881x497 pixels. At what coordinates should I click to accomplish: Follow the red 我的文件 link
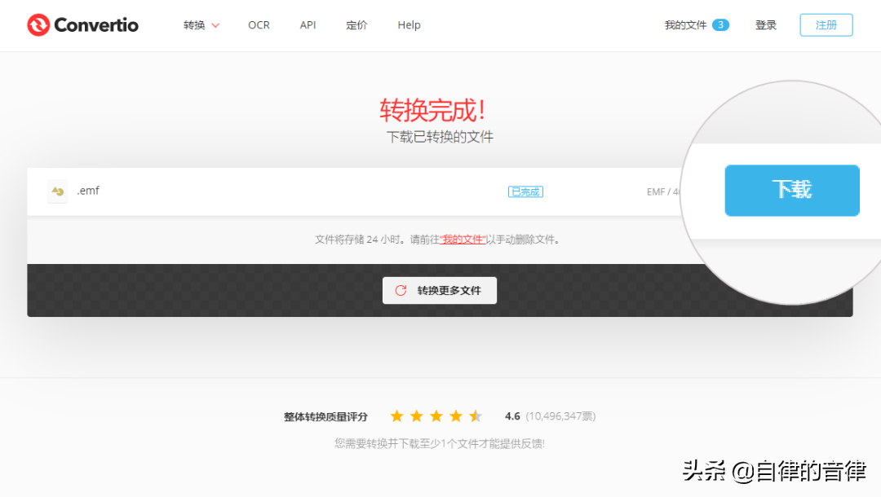(463, 240)
